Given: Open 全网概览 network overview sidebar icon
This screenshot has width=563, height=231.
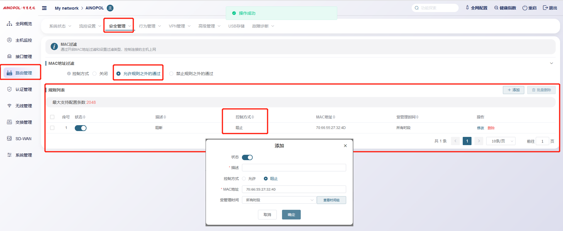Looking at the screenshot, I should point(9,24).
